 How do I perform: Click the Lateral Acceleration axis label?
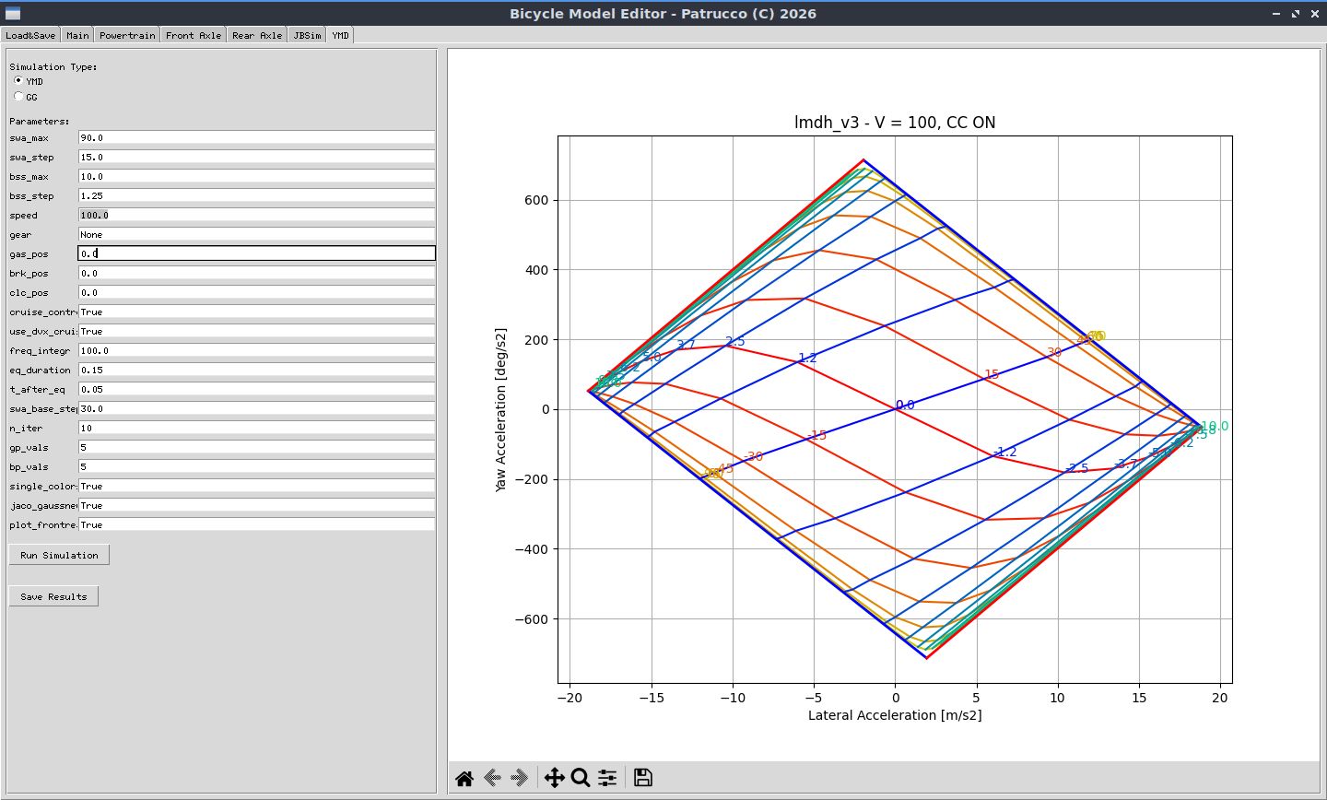tap(895, 715)
